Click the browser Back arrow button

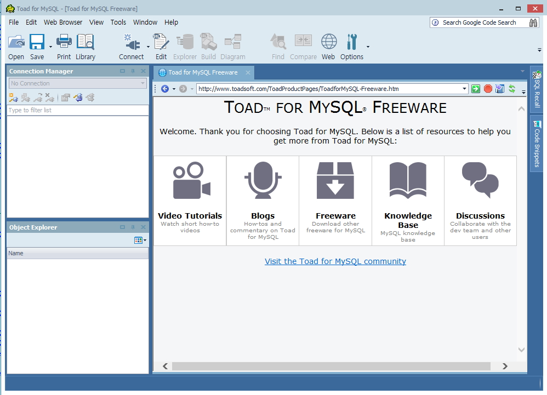[x=165, y=89]
